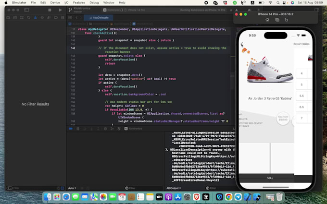Select the highlighted issue navigator icon

[x=36, y=18]
